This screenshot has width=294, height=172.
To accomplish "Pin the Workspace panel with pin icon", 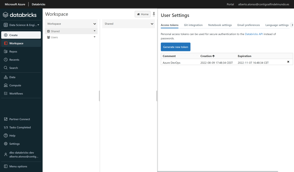I will tap(154, 14).
